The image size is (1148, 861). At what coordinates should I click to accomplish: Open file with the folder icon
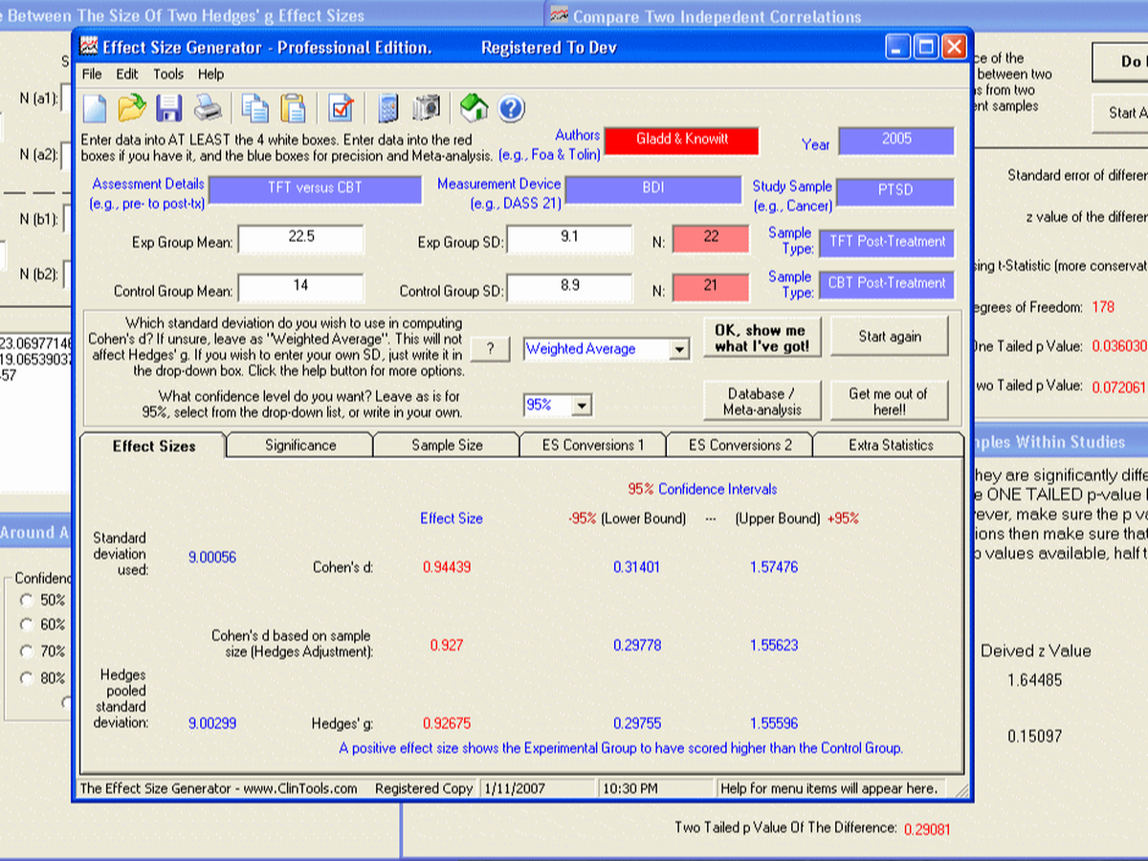click(x=132, y=108)
